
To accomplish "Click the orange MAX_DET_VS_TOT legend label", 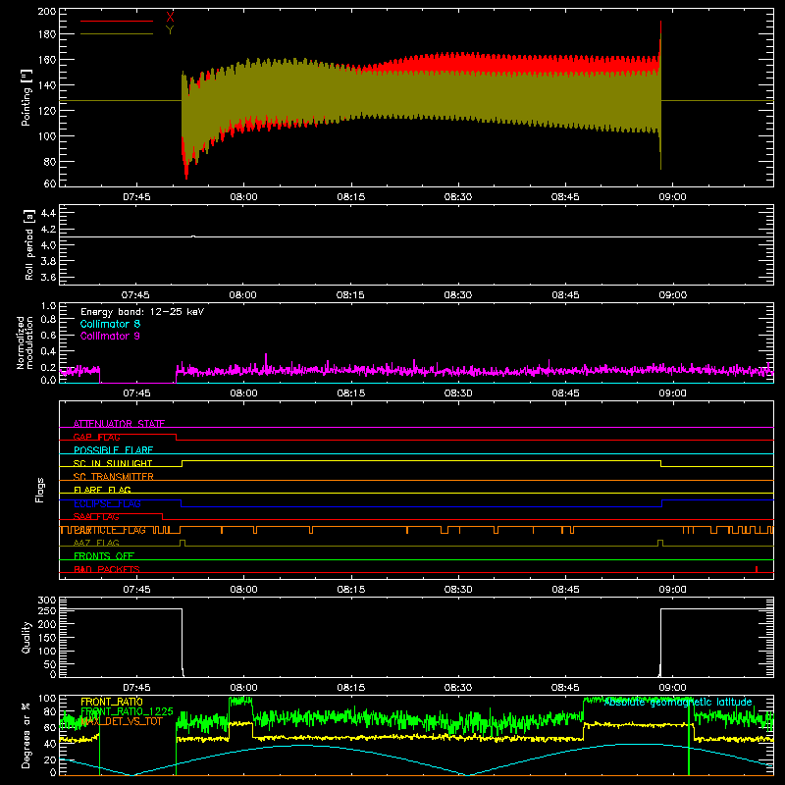I will click(122, 721).
